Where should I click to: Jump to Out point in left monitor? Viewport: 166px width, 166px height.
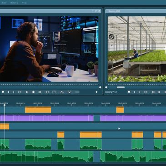[x=47, y=92]
